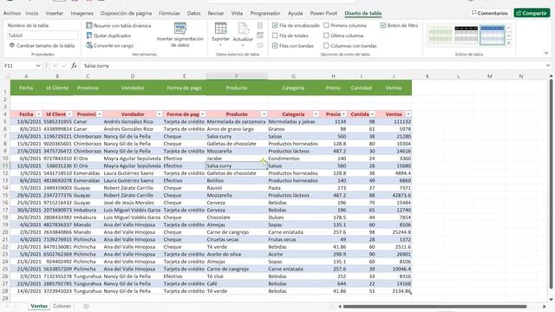
Task: Open the Cantidad column filter dropdown
Action: pos(372,114)
